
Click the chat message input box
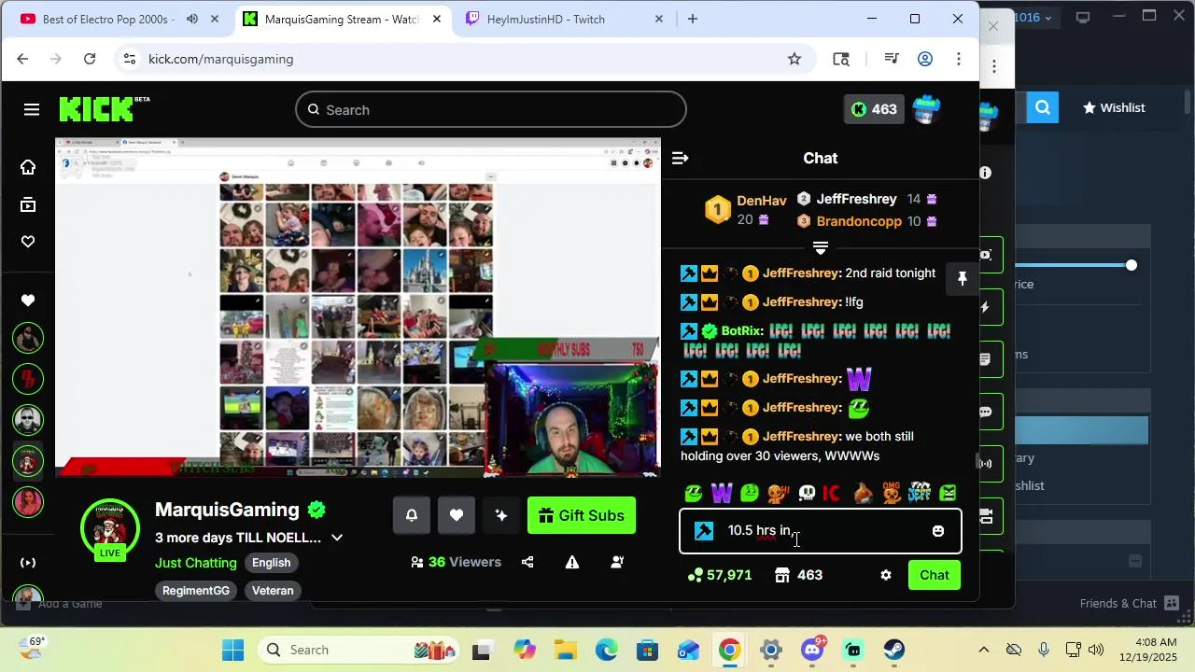point(820,531)
